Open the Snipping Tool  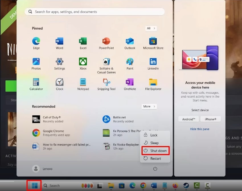pyautogui.click(x=106, y=84)
